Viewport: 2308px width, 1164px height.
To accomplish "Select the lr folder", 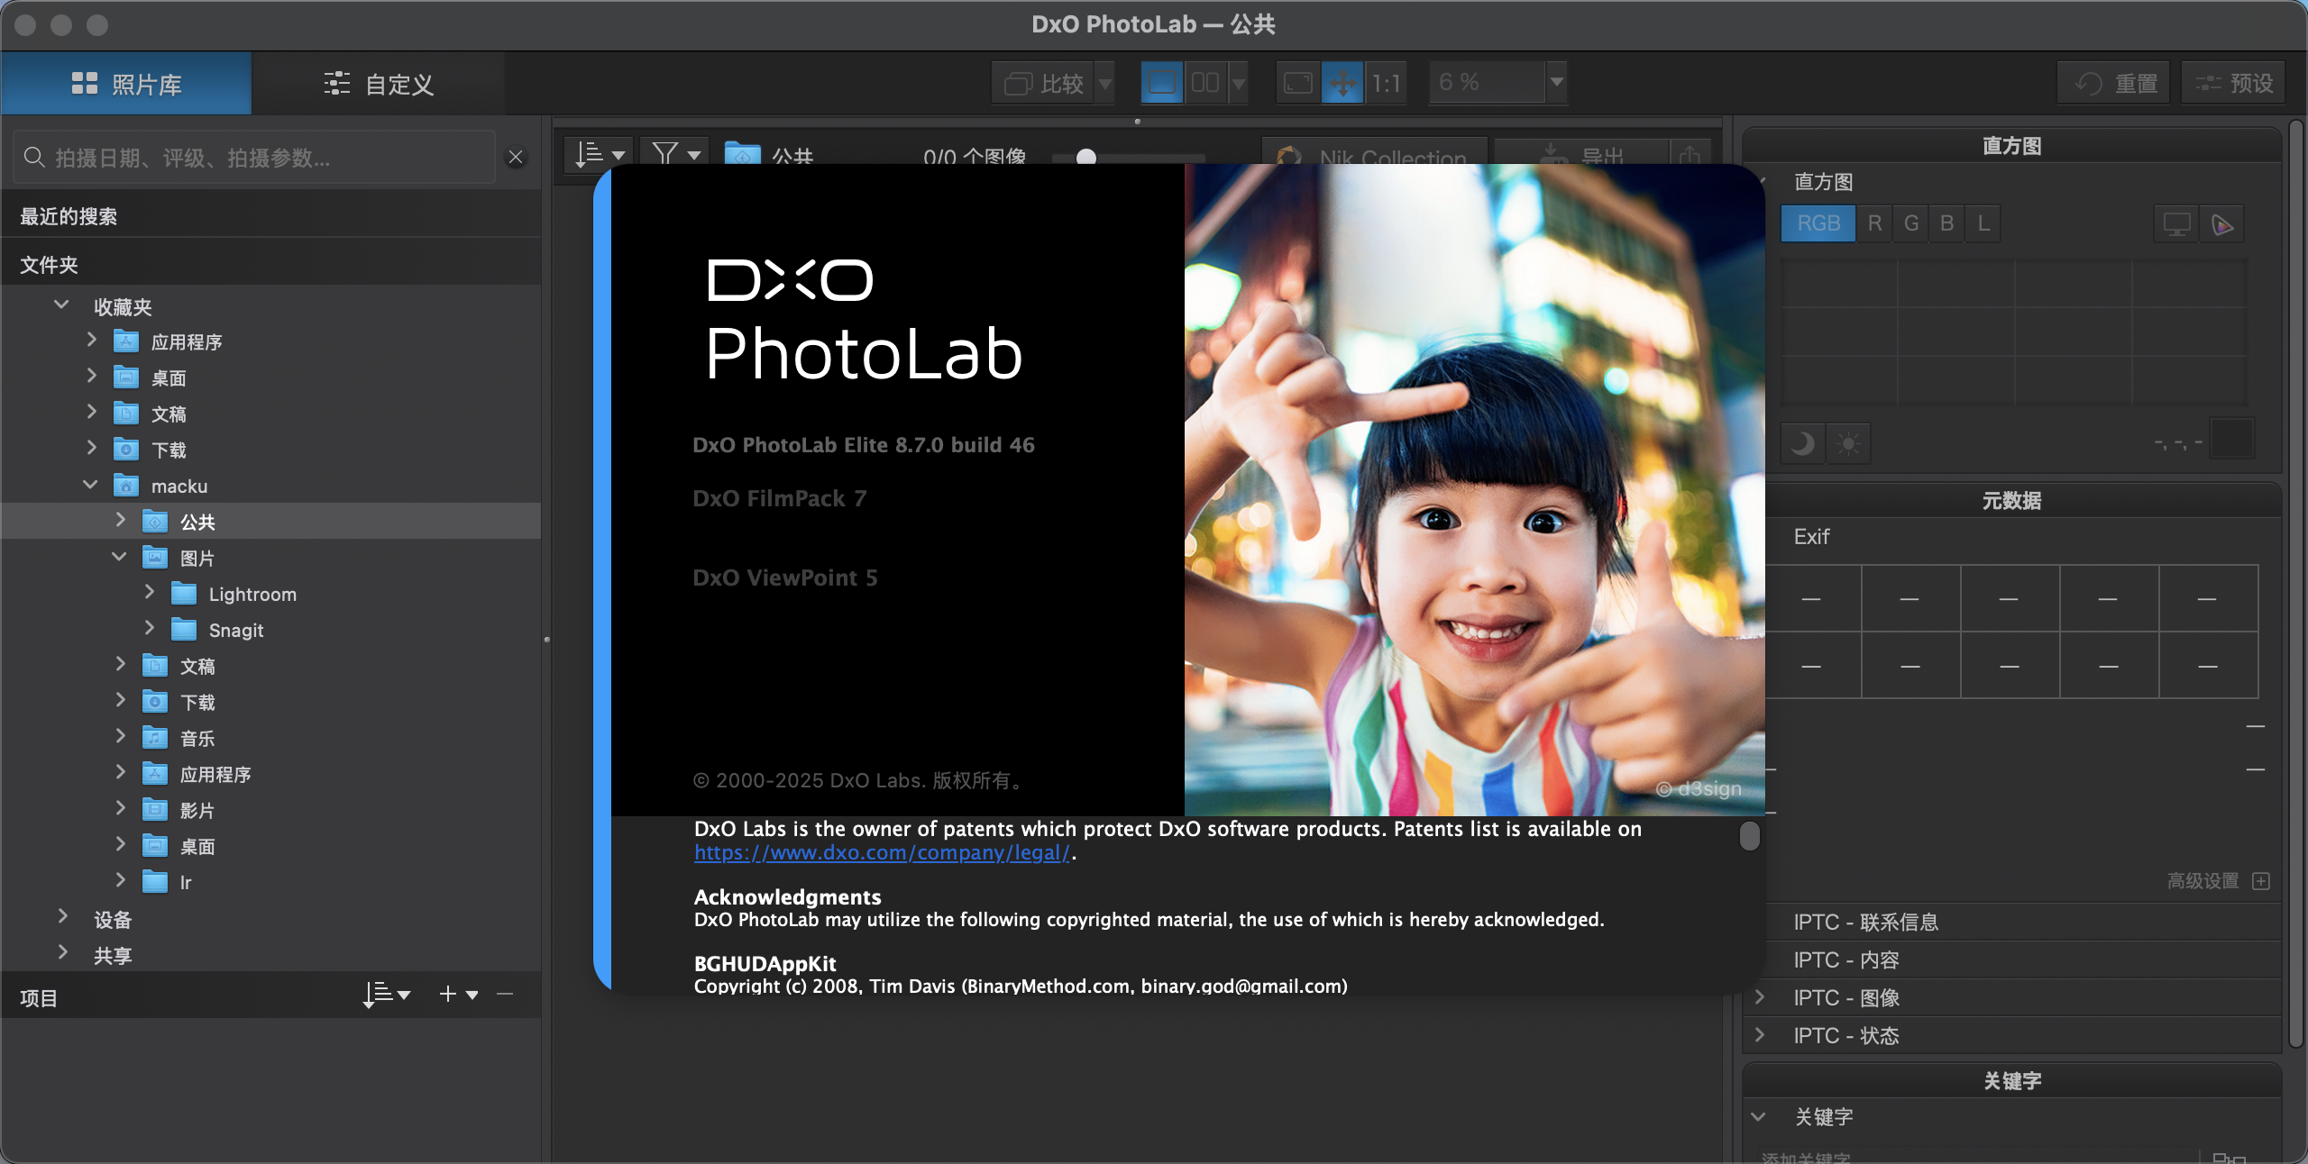I will coord(186,882).
